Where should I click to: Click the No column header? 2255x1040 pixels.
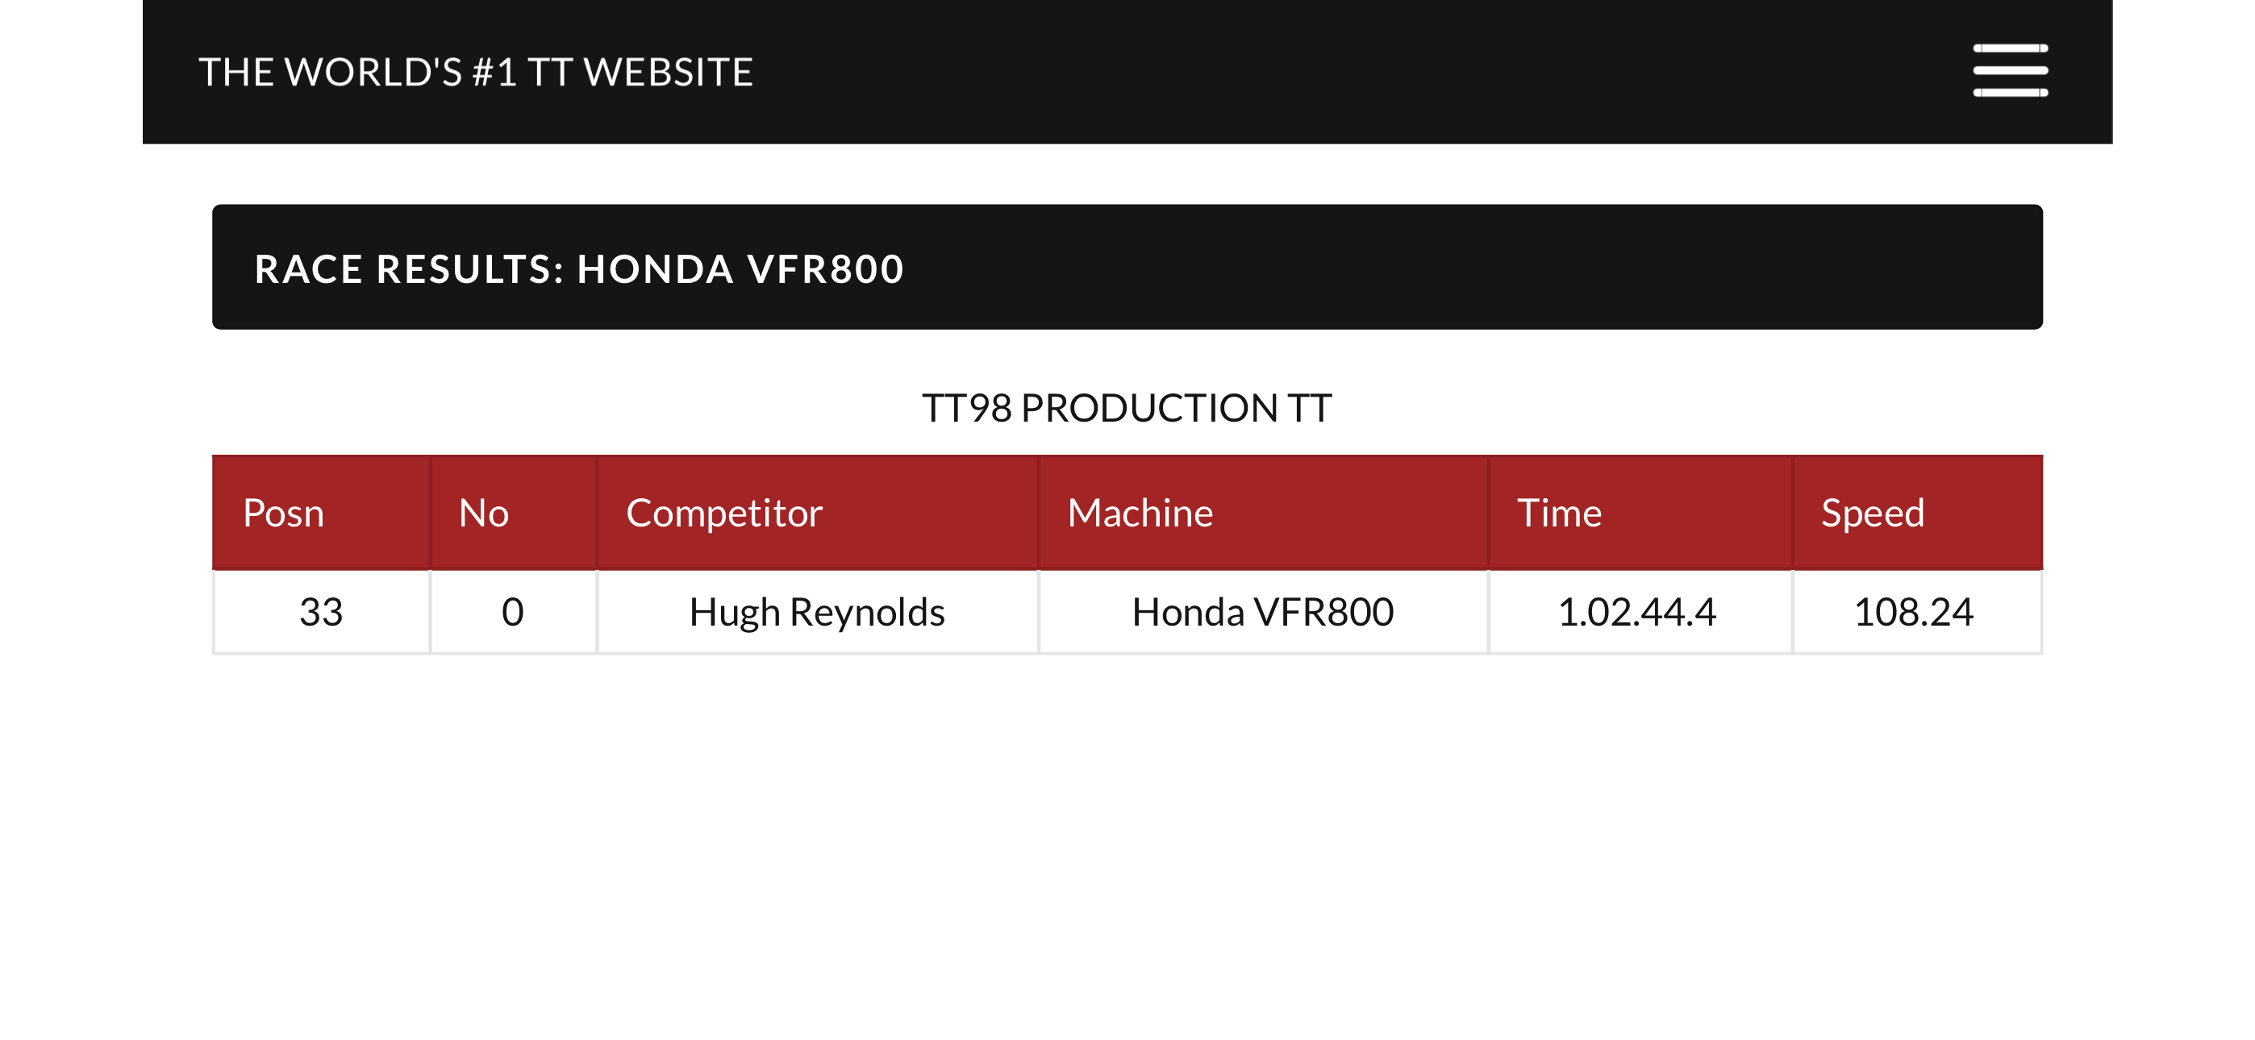pos(513,513)
